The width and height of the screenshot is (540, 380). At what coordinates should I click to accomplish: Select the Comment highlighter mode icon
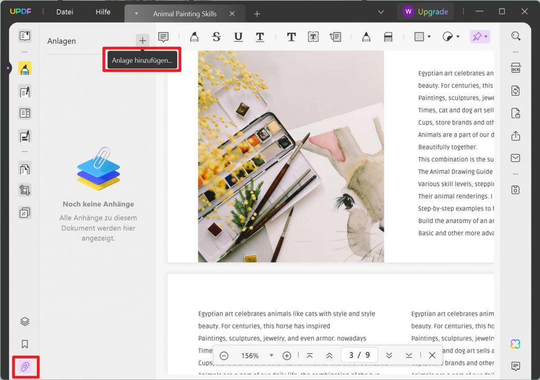(x=25, y=68)
